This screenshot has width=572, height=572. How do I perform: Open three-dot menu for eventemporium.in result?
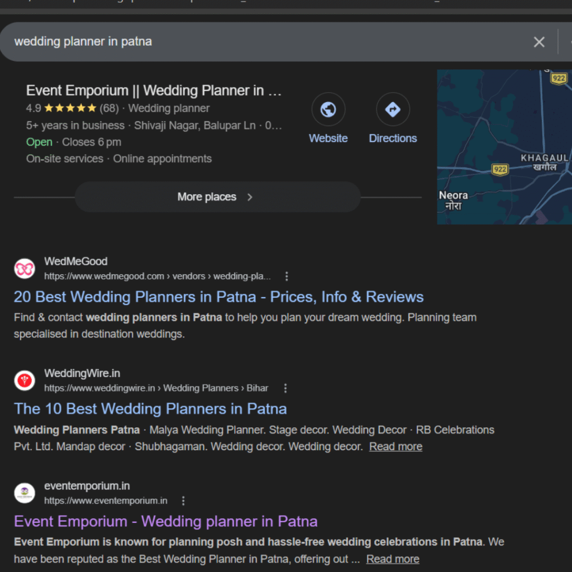pyautogui.click(x=183, y=500)
